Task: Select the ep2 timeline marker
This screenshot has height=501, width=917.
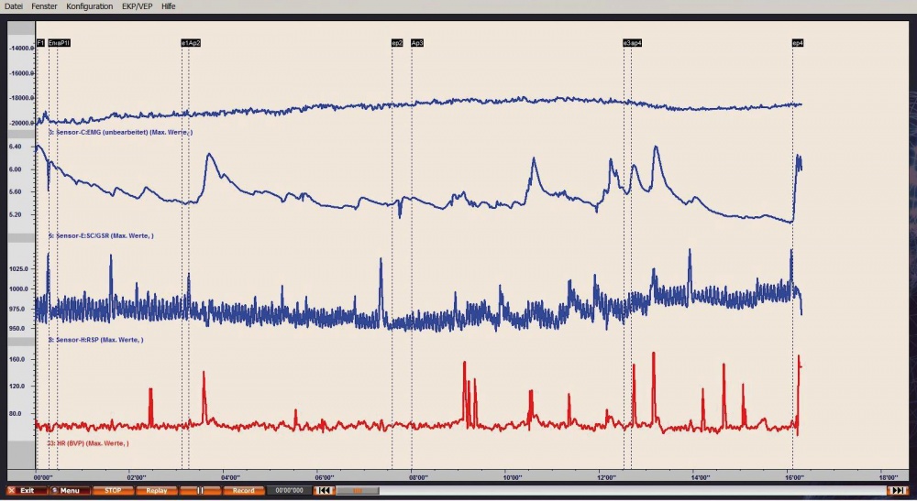Action: pos(397,43)
